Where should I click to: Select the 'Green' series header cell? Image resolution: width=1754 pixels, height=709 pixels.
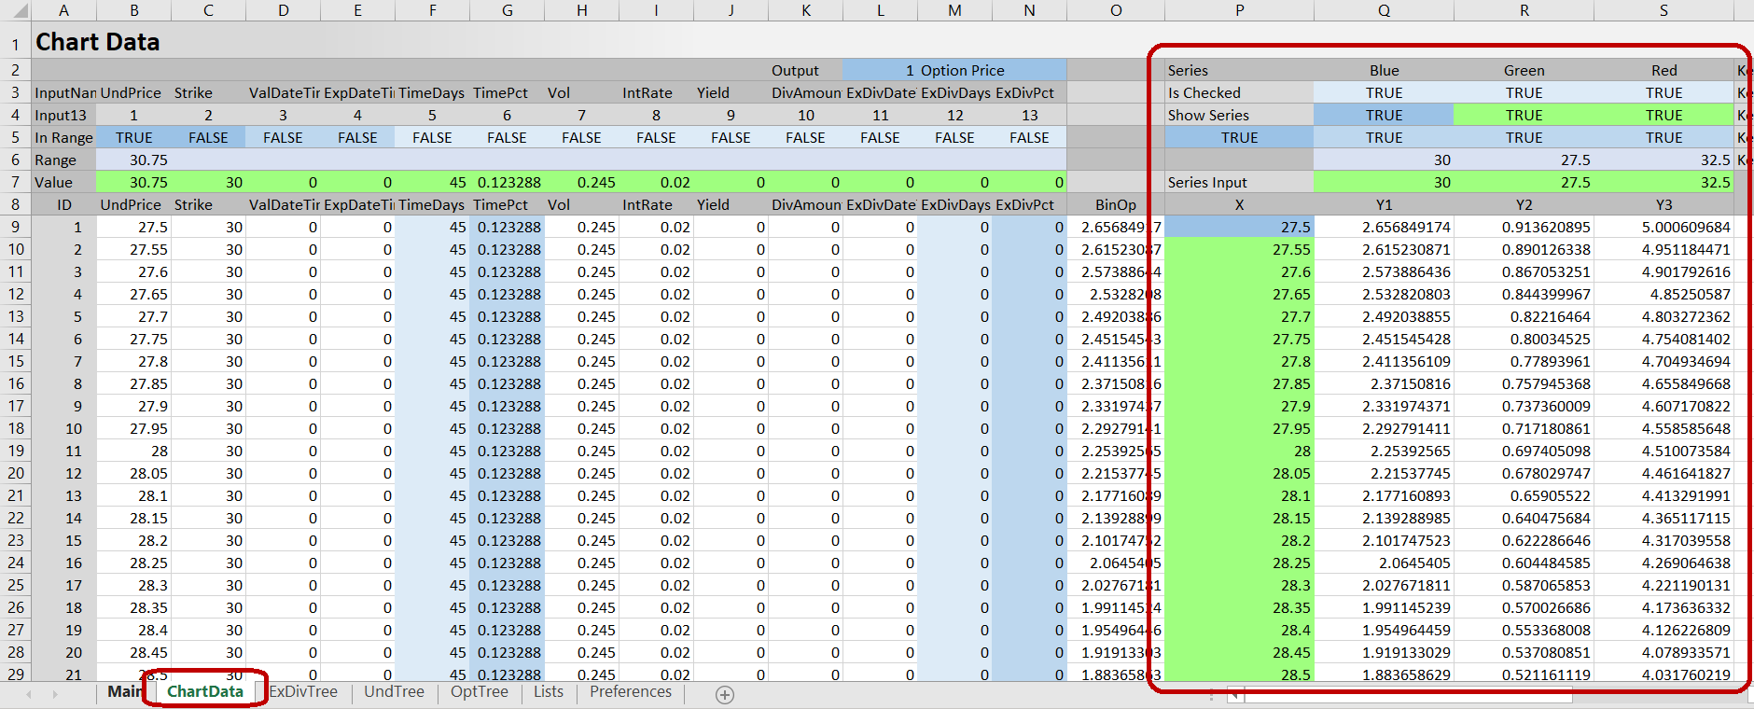tap(1524, 70)
